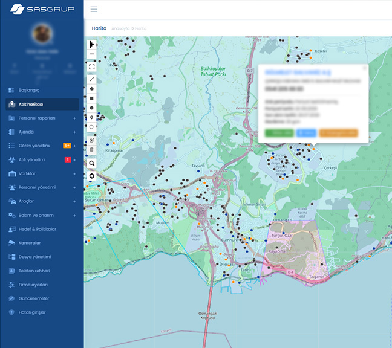Select the draw polyline tool

92,79
